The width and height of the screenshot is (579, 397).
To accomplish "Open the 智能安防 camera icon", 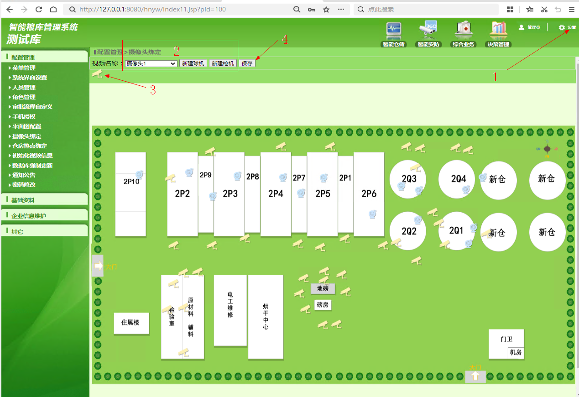I will coord(428,31).
